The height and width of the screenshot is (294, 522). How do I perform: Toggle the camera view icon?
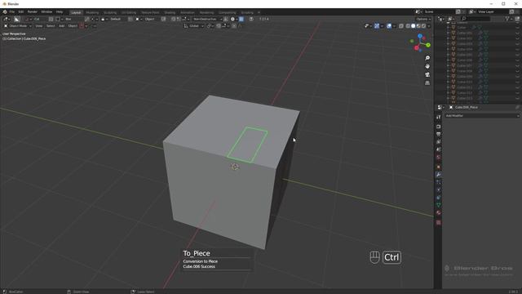click(427, 74)
